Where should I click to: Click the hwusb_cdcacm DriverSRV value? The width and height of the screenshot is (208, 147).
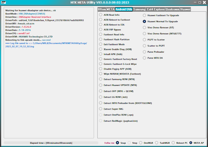pyautogui.click(x=26, y=23)
